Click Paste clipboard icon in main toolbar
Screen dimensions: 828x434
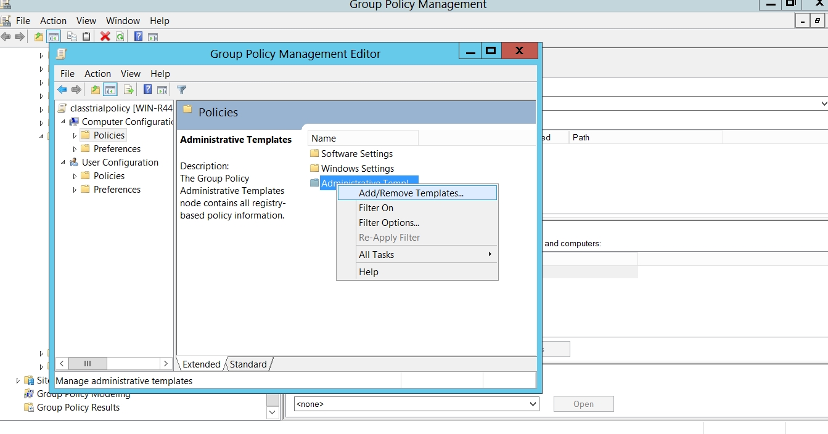[x=86, y=36]
